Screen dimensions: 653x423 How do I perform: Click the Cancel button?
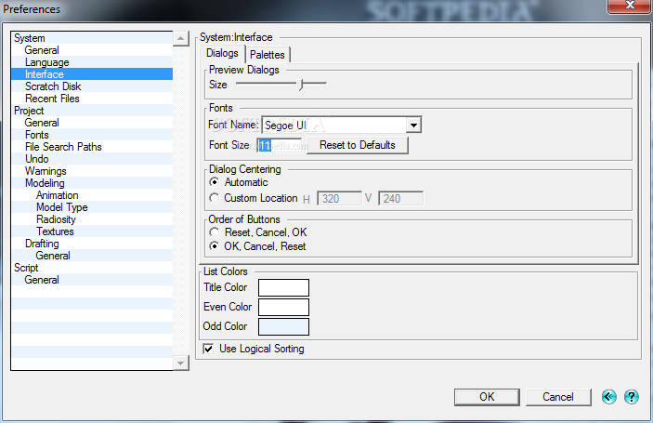(x=558, y=397)
